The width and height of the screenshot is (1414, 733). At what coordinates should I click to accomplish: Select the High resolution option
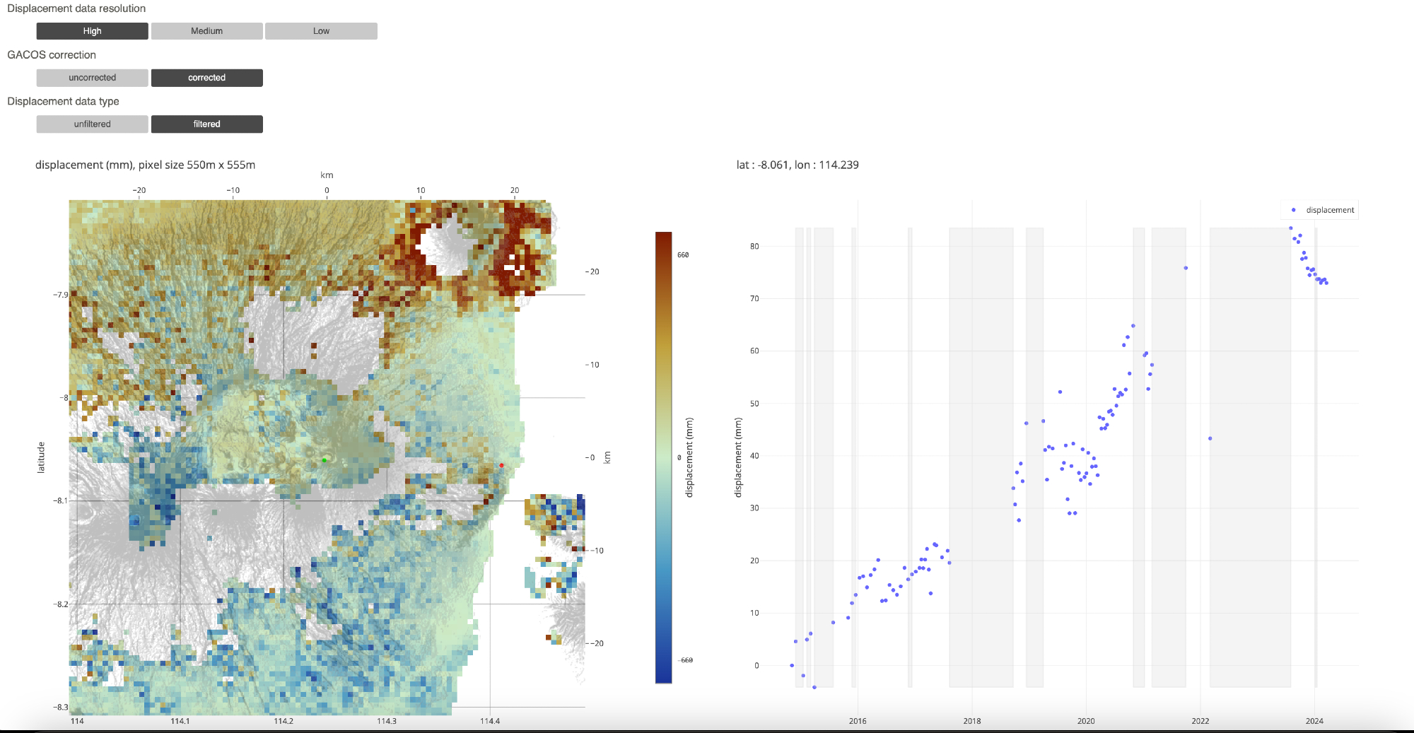tap(92, 31)
